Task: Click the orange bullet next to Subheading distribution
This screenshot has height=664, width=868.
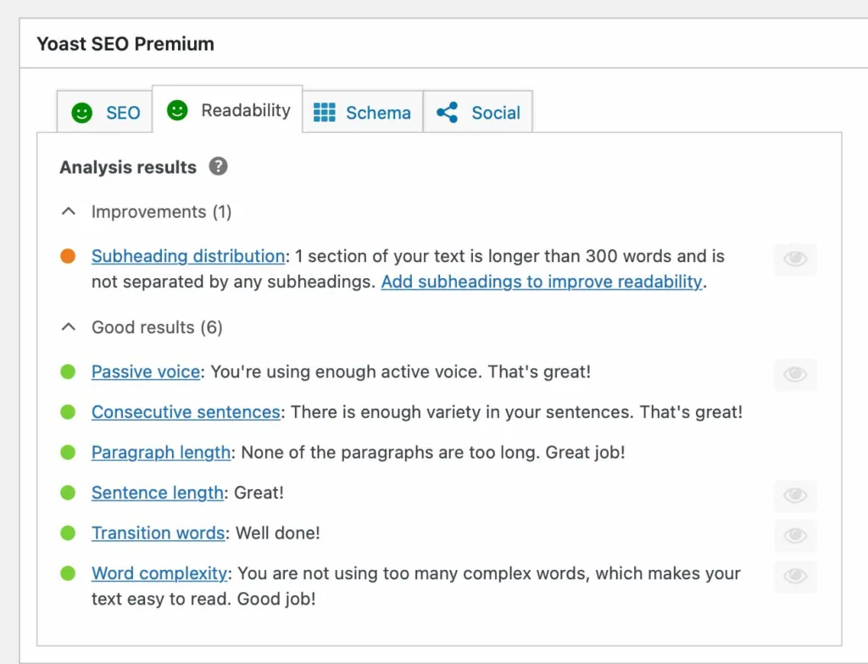Action: click(69, 255)
